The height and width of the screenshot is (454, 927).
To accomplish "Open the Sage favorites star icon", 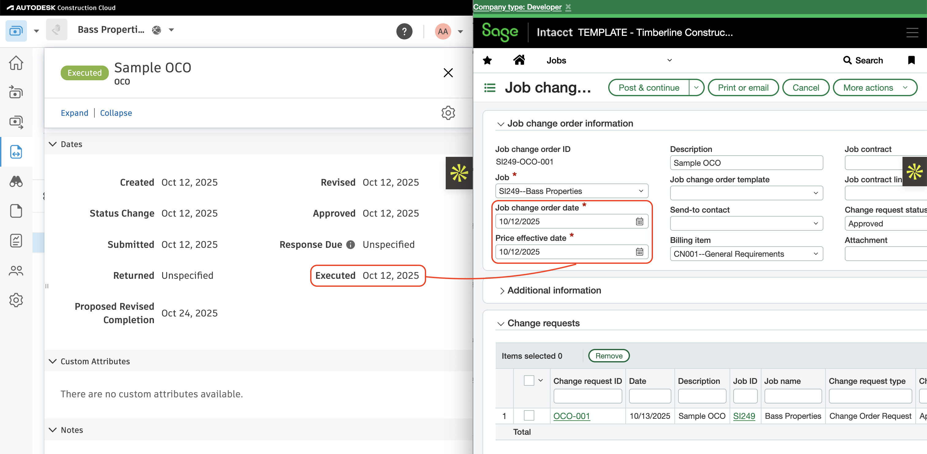I will [487, 60].
